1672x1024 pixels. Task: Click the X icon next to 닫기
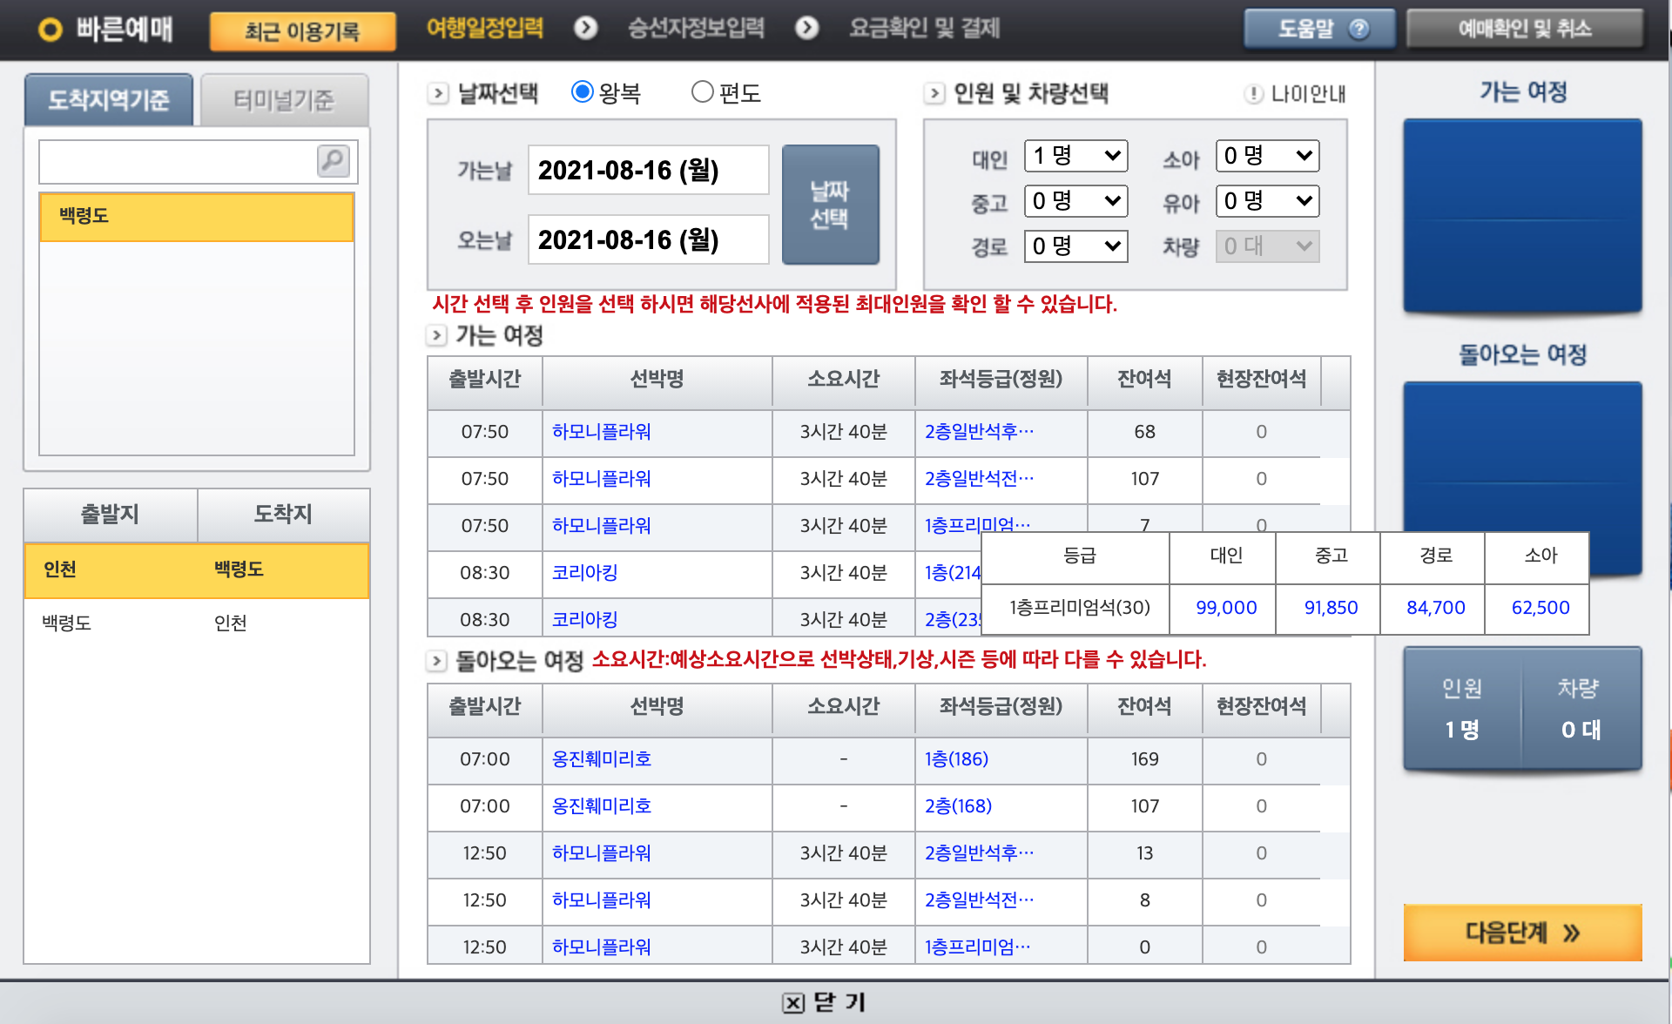[x=793, y=1003]
